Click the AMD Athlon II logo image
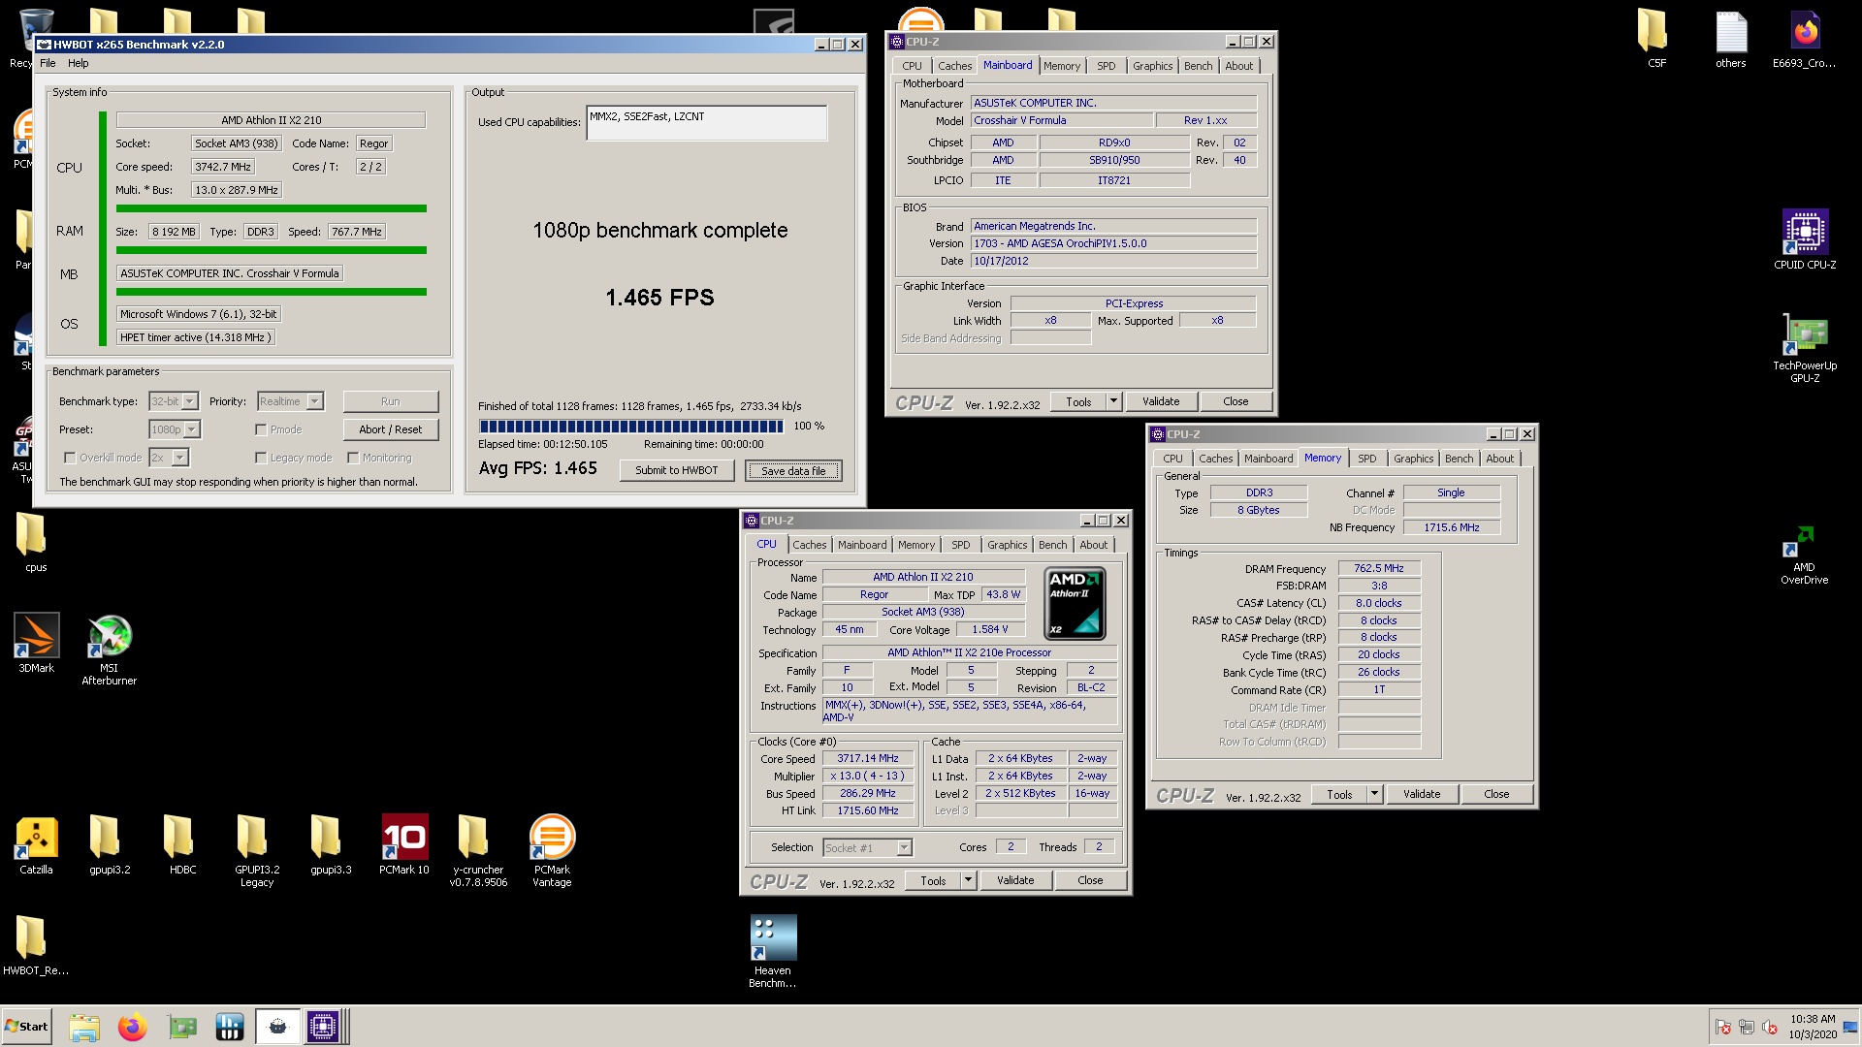Screen dimensions: 1862x1047 coord(1075,604)
